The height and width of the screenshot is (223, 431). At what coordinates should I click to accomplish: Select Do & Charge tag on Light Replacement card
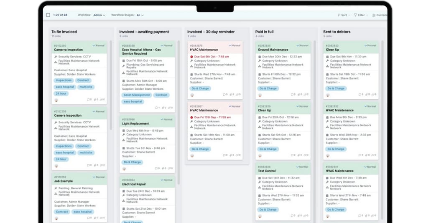tap(132, 163)
